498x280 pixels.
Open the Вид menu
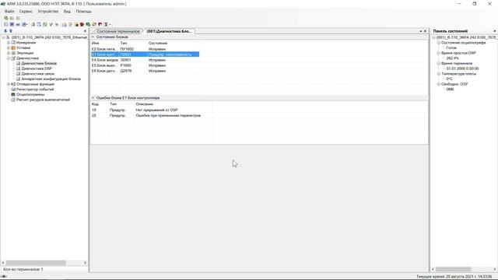point(67,12)
